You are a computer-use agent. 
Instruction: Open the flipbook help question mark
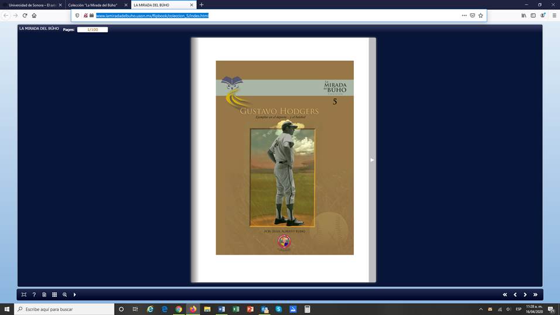point(34,295)
